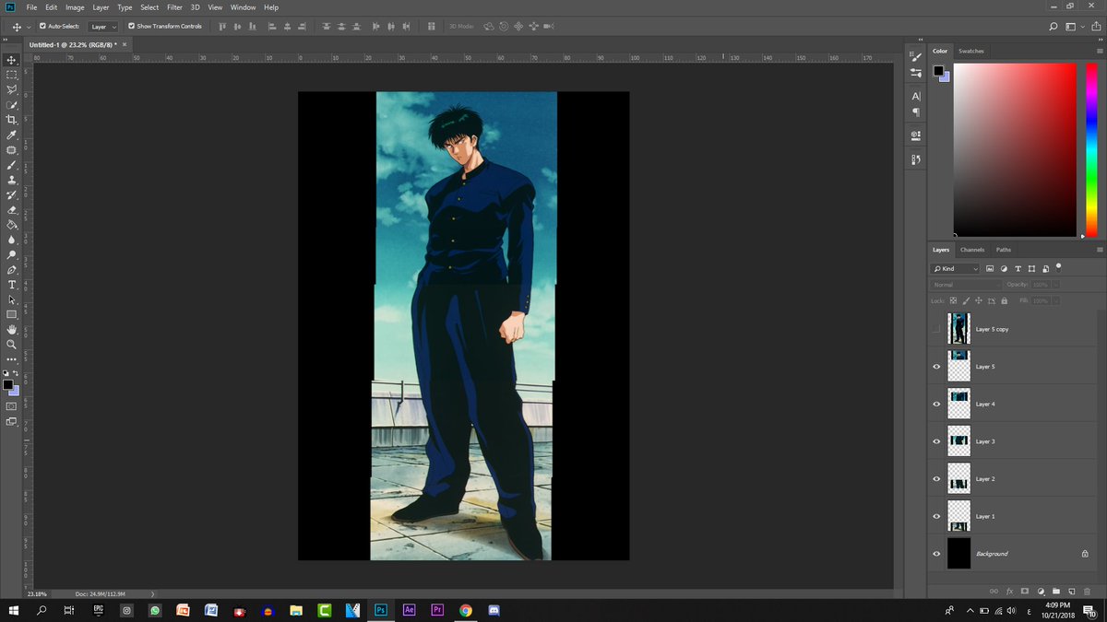This screenshot has width=1107, height=622.
Task: Open the layer filter Kind dropdown
Action: click(956, 269)
